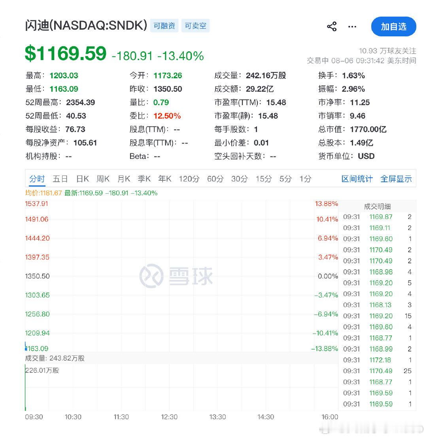This screenshot has height=438, width=427.
Task: Click the current price $1169.59
Action: (x=66, y=53)
